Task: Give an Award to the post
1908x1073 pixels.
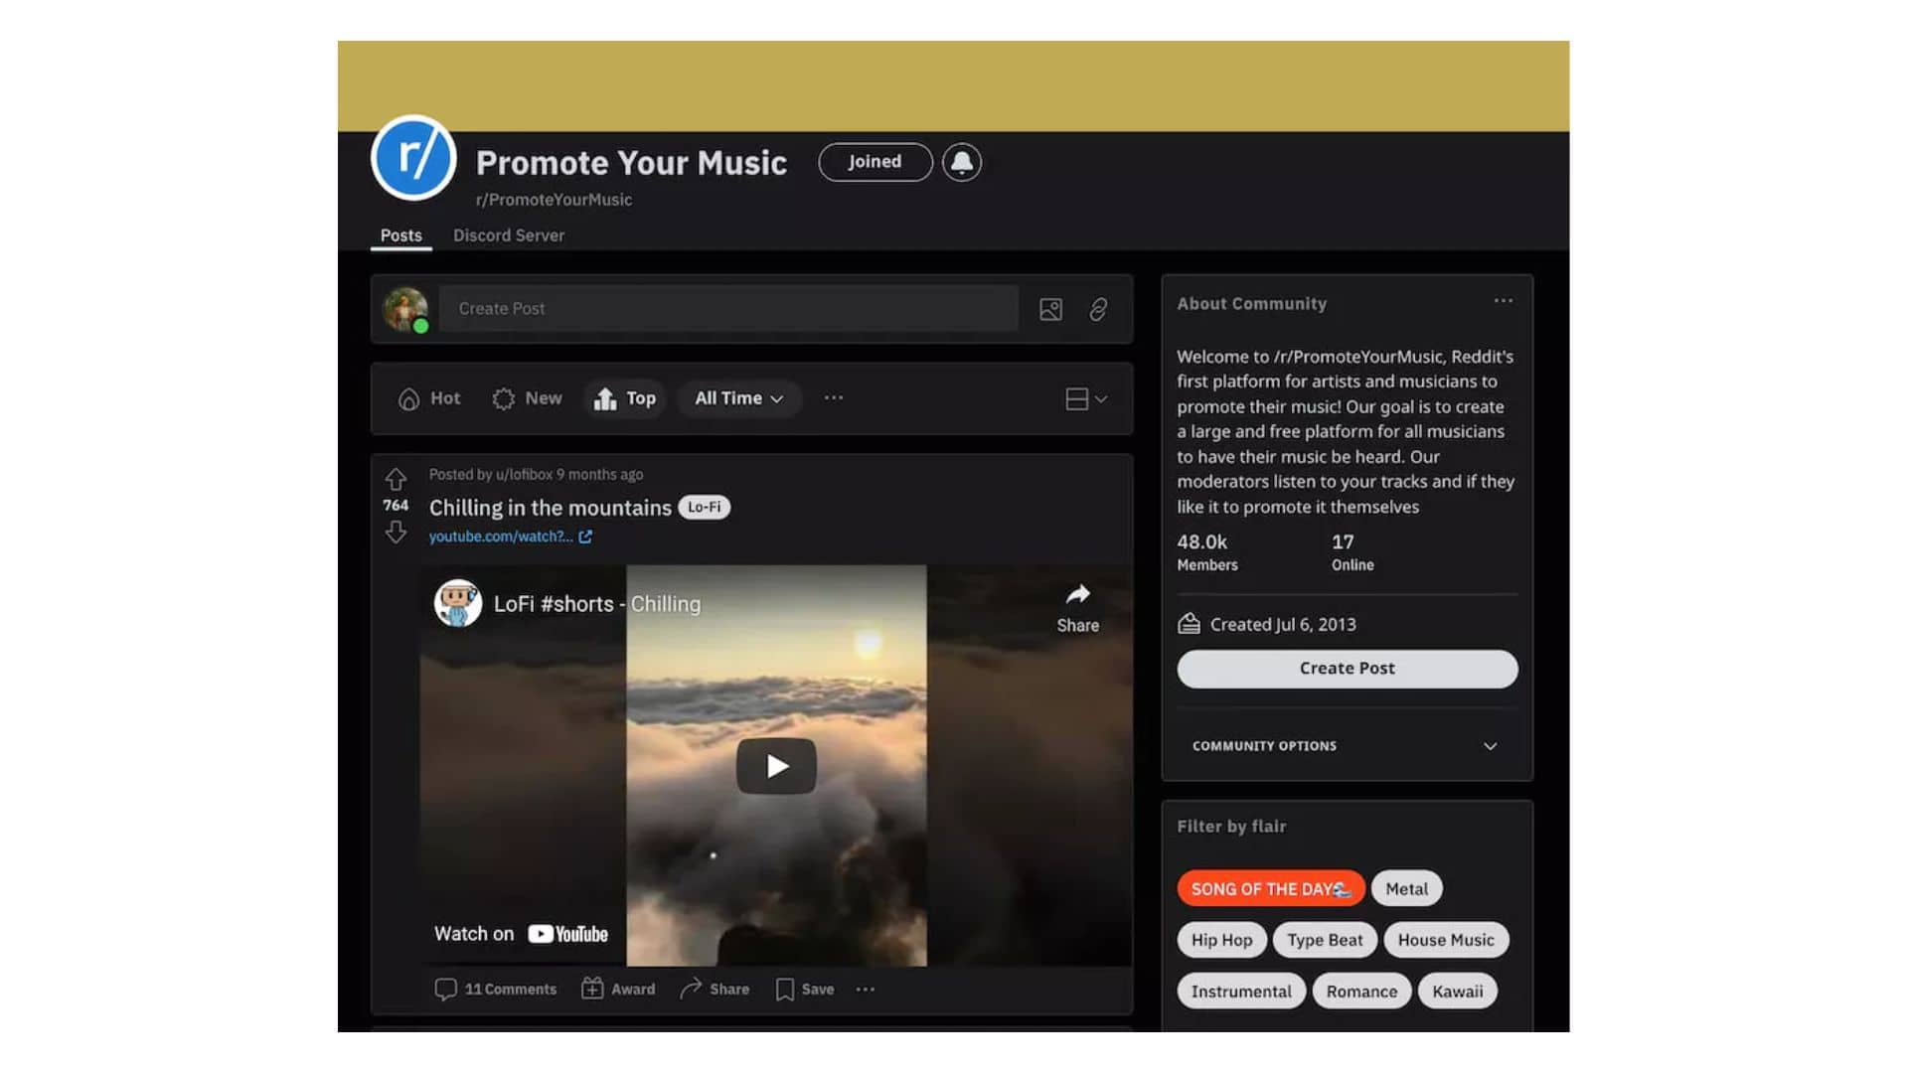Action: (x=618, y=990)
